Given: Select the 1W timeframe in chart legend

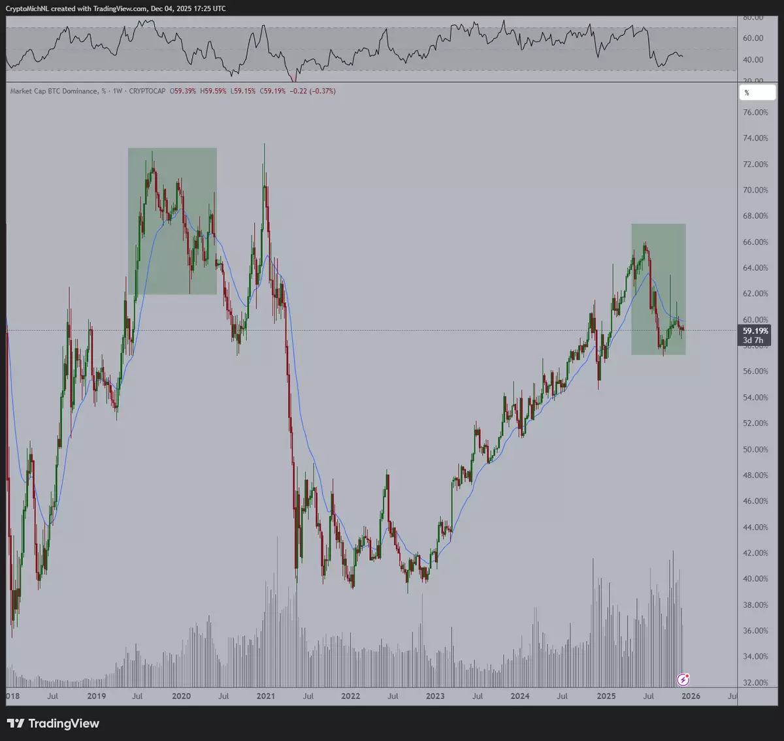Looking at the screenshot, I should 118,91.
